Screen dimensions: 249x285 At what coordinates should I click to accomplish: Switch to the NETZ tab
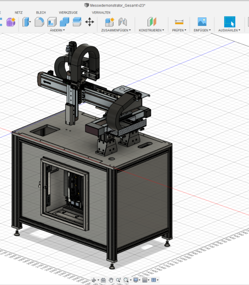(18, 12)
